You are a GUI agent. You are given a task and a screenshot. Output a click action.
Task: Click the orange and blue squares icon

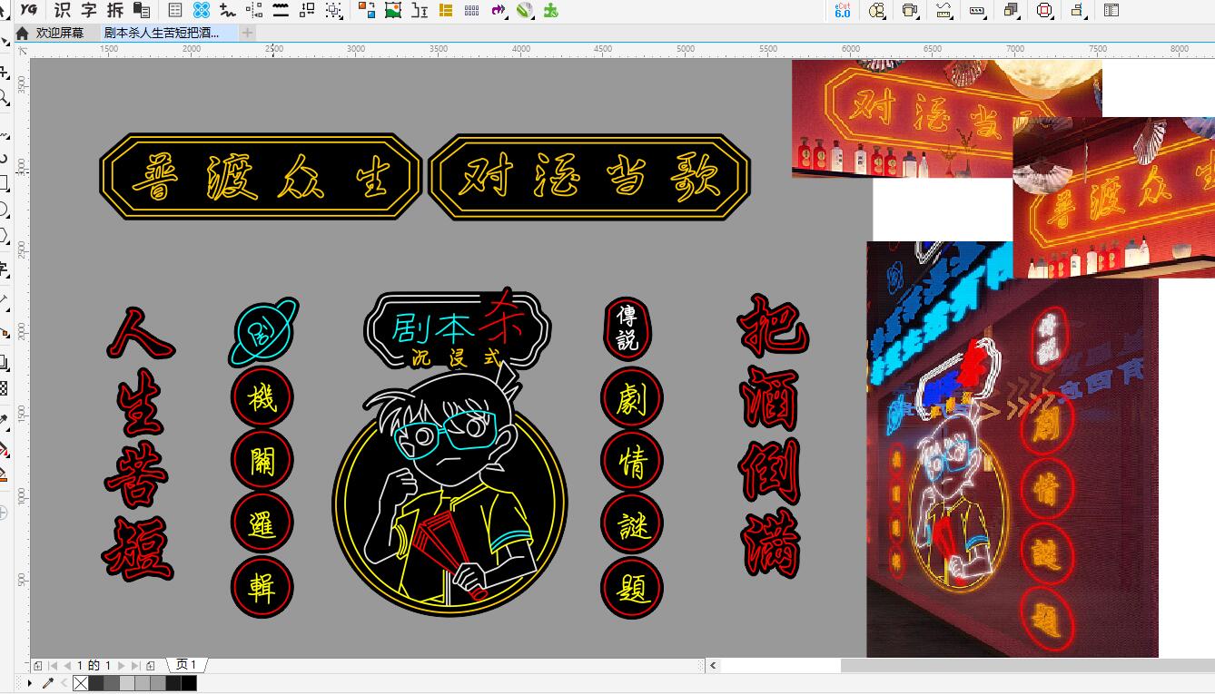pyautogui.click(x=367, y=10)
